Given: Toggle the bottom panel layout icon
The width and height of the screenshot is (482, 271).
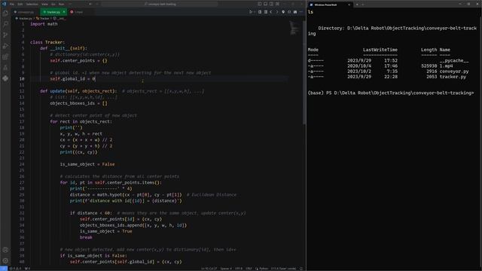Looking at the screenshot, I should 265,4.
